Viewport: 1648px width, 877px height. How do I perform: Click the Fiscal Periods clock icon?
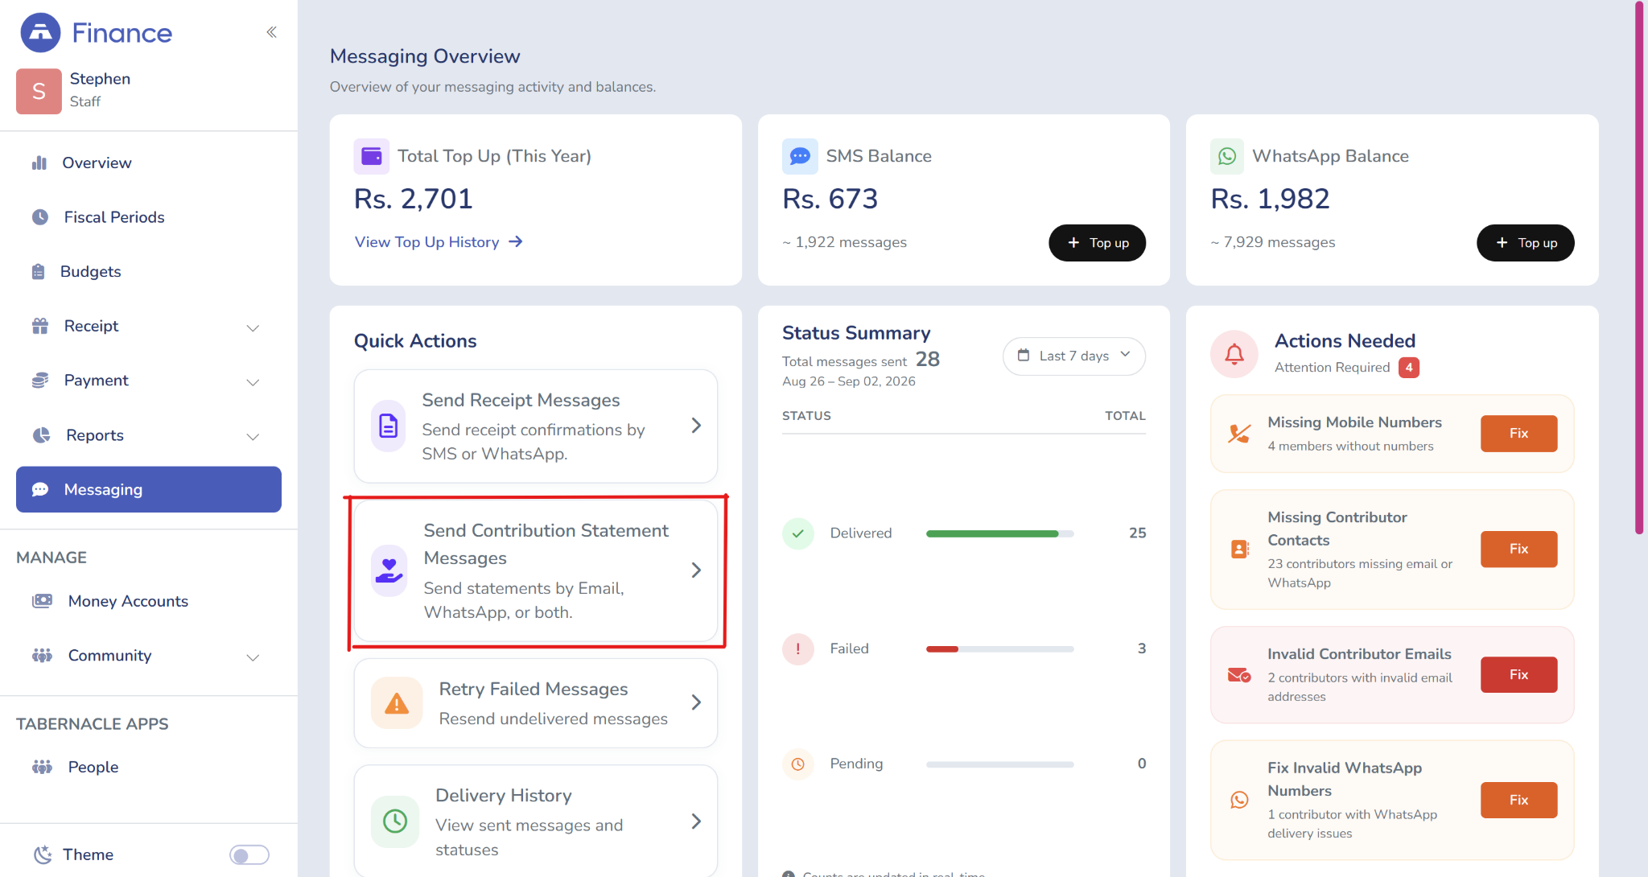coord(40,217)
